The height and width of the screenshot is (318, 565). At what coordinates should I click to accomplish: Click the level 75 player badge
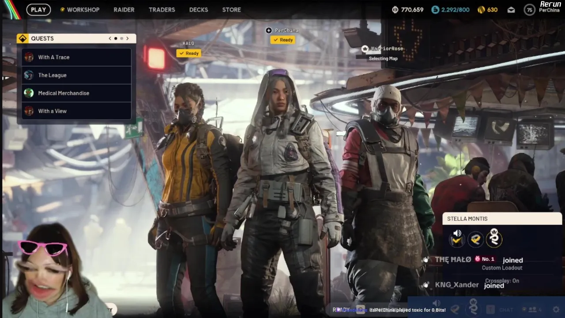(530, 10)
